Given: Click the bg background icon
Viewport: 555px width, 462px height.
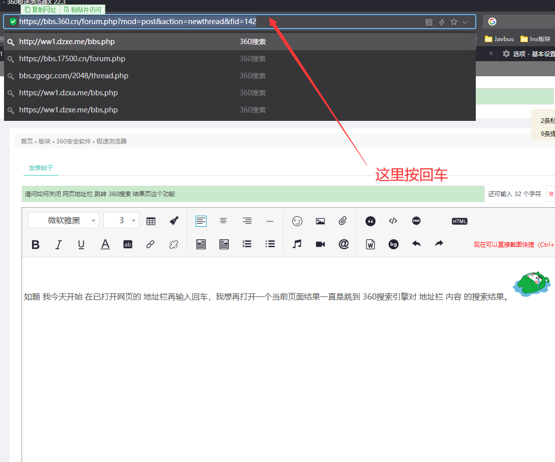Looking at the screenshot, I should pos(393,244).
